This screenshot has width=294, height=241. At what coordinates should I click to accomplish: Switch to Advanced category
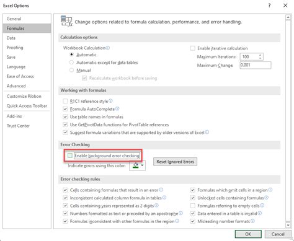[16, 86]
